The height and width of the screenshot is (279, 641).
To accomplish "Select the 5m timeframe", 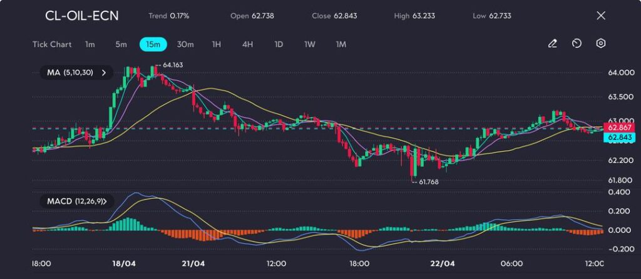I will click(x=121, y=44).
